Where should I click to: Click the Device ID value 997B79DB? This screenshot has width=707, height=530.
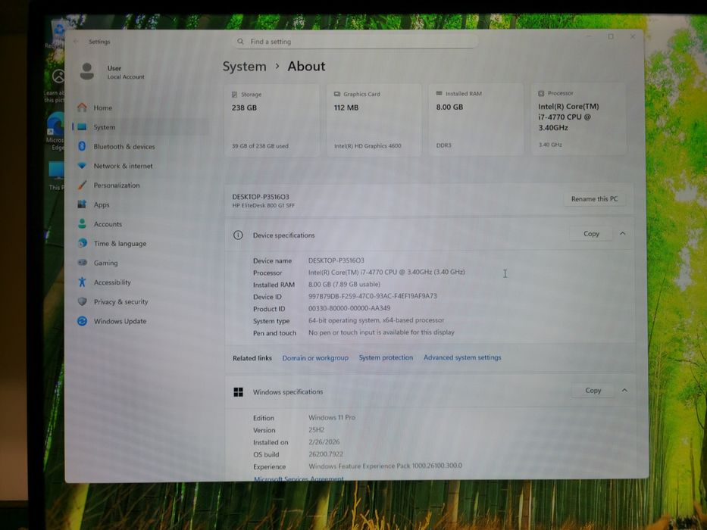pos(372,296)
